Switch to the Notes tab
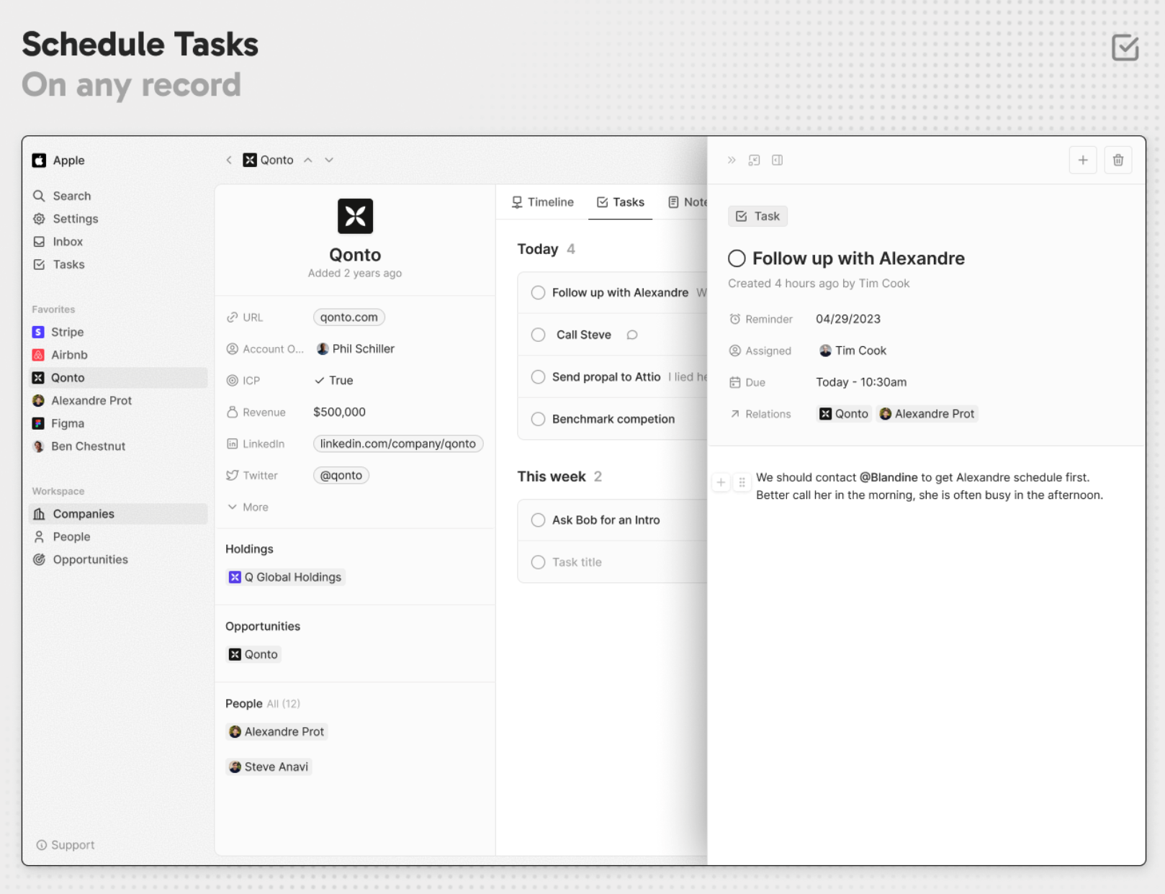This screenshot has height=894, width=1165. click(688, 202)
